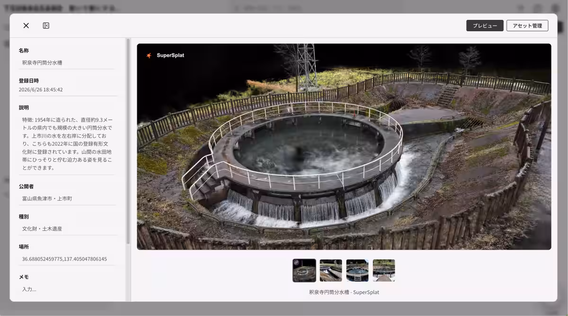The width and height of the screenshot is (568, 316).
Task: Edit the 場所 coordinates field
Action: 67,259
